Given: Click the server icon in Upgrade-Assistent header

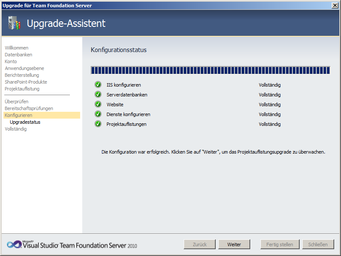Looking at the screenshot, I should point(14,23).
